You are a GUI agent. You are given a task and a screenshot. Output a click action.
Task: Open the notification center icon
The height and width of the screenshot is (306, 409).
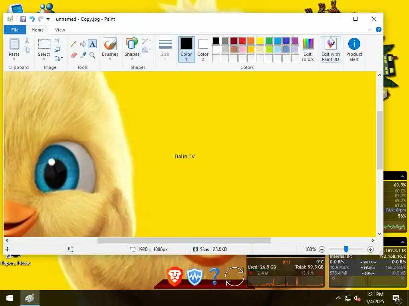(396, 298)
